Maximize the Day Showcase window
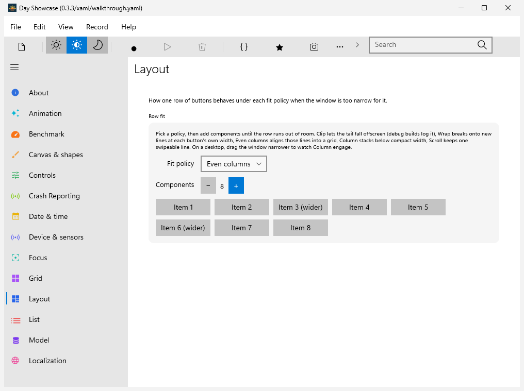This screenshot has width=524, height=391. point(484,8)
